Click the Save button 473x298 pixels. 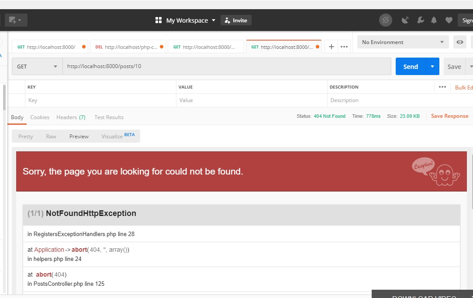(x=454, y=66)
